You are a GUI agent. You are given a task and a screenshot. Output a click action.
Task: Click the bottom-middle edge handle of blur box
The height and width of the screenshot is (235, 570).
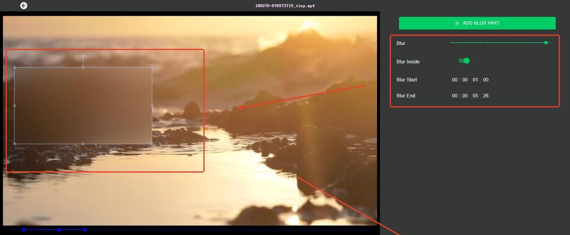click(x=83, y=143)
